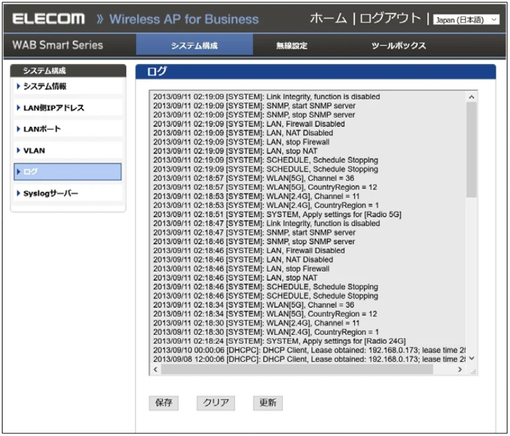This screenshot has height=436, width=510.
Task: Switch to the 無線設定 tab
Action: coord(292,46)
